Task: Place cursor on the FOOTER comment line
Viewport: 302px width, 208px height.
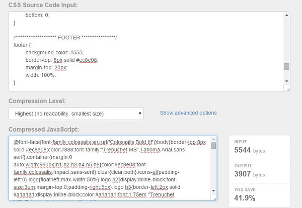Action: pyautogui.click(x=65, y=37)
